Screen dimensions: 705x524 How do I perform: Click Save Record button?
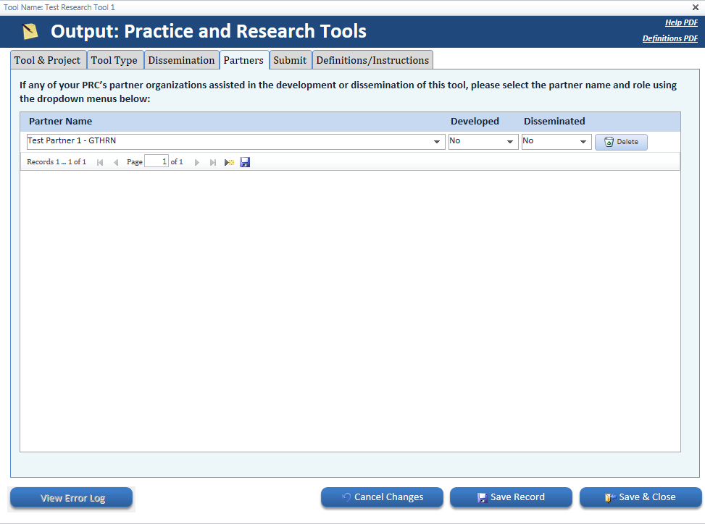coord(512,497)
